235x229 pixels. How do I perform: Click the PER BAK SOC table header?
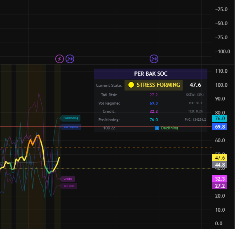[150, 74]
